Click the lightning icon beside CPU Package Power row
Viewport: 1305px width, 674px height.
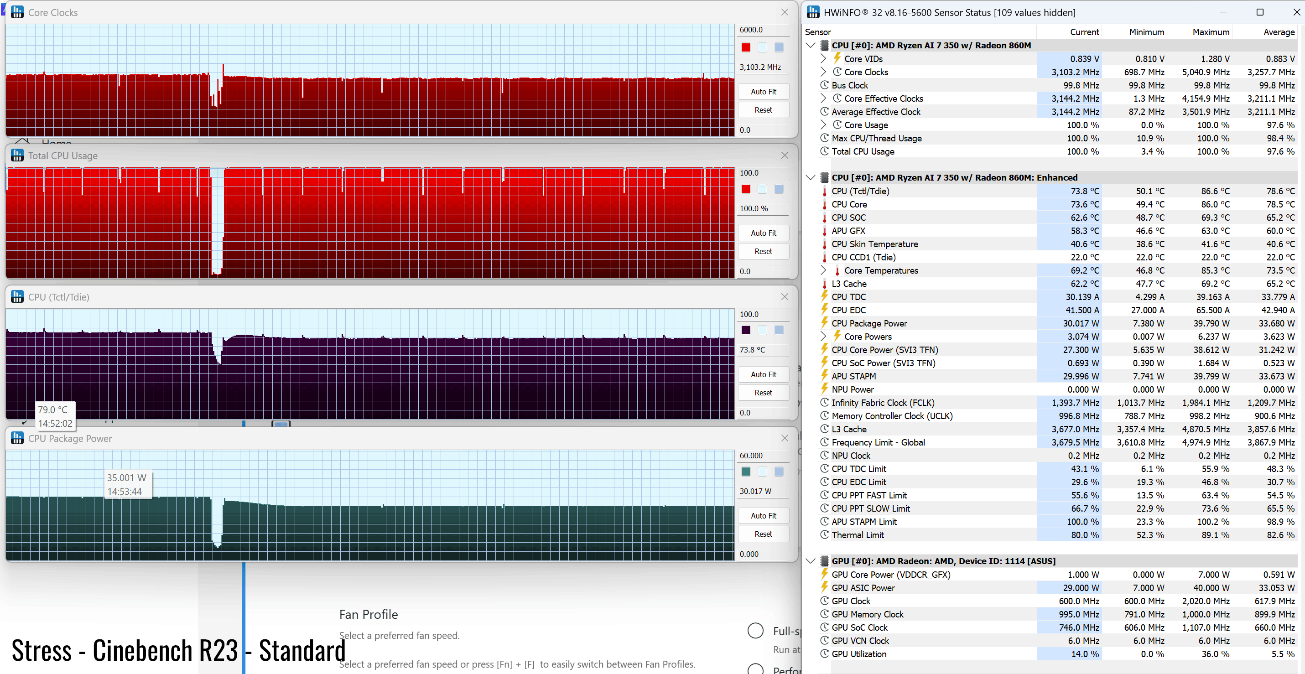(x=825, y=323)
